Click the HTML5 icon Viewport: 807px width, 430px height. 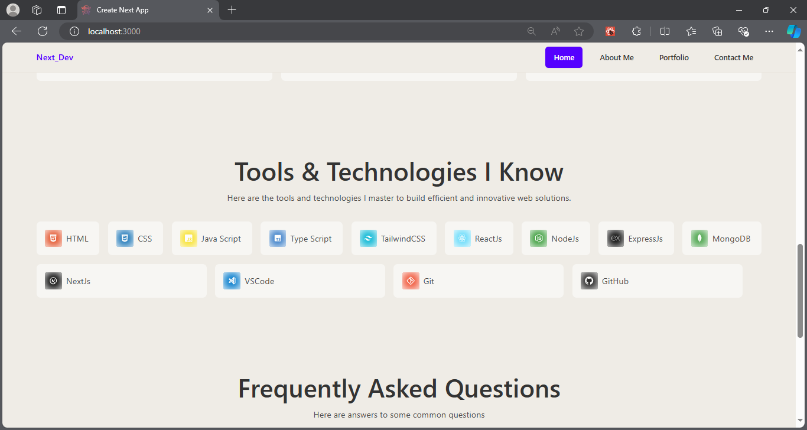pos(53,239)
